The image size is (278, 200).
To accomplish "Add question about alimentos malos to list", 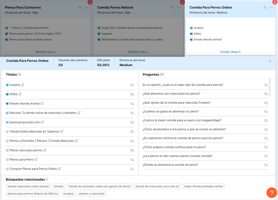I will coord(266,94).
